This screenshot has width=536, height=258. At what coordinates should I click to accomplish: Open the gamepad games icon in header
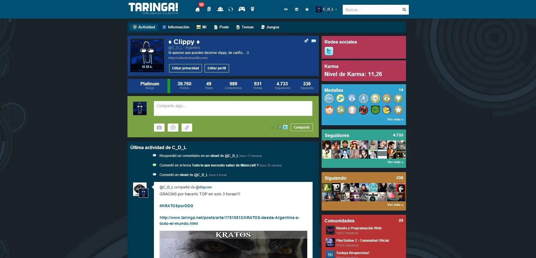pyautogui.click(x=242, y=9)
